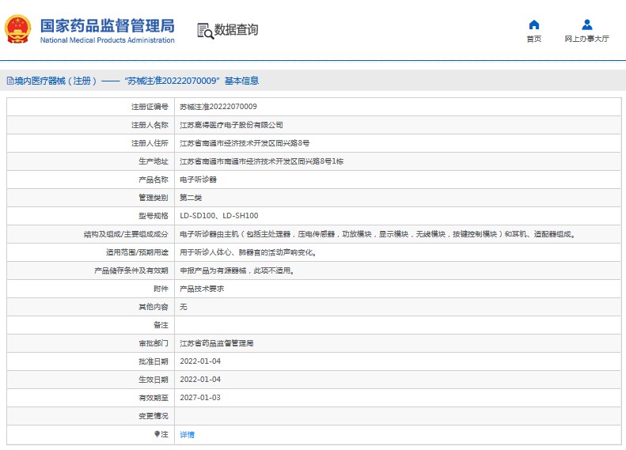Select management category 第二类

191,198
